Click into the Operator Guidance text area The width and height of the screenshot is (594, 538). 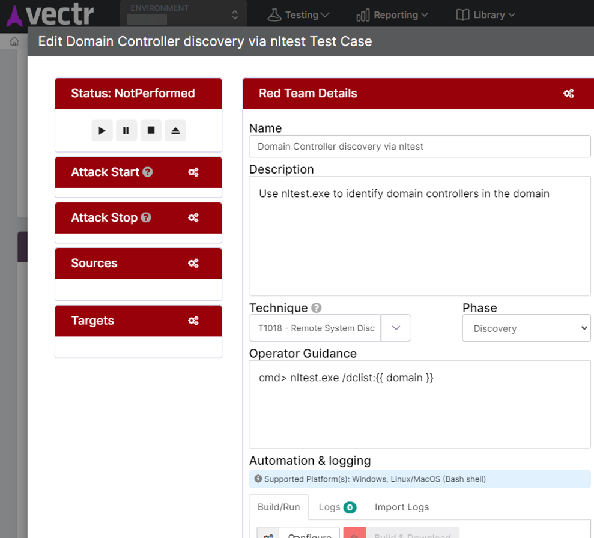tap(420, 404)
